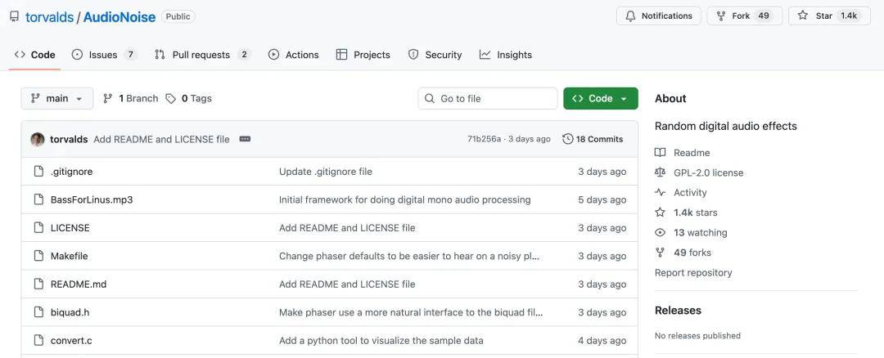Screen dimensions: 884x358
Task: Open the Security tab
Action: pos(435,55)
